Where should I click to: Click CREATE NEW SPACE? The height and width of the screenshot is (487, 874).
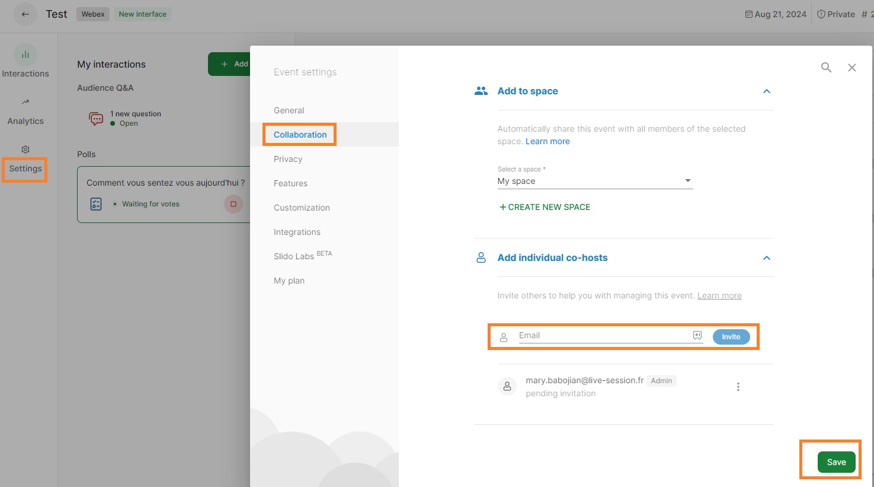[x=545, y=207]
